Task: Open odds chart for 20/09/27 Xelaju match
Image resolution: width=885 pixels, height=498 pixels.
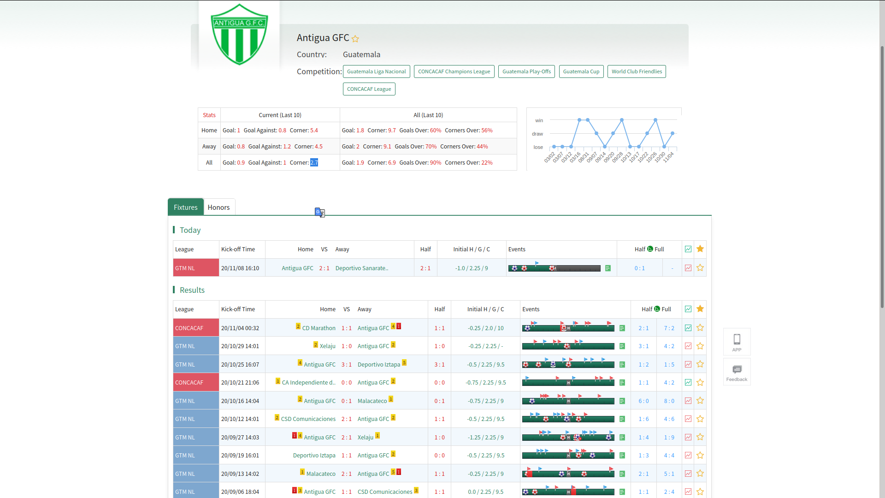Action: [688, 437]
